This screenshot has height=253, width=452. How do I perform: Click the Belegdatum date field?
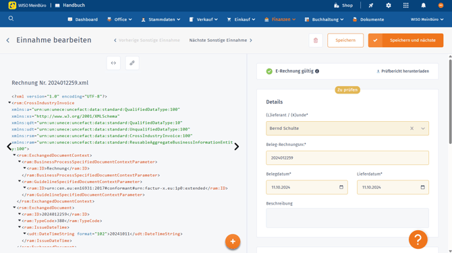[x=307, y=187]
